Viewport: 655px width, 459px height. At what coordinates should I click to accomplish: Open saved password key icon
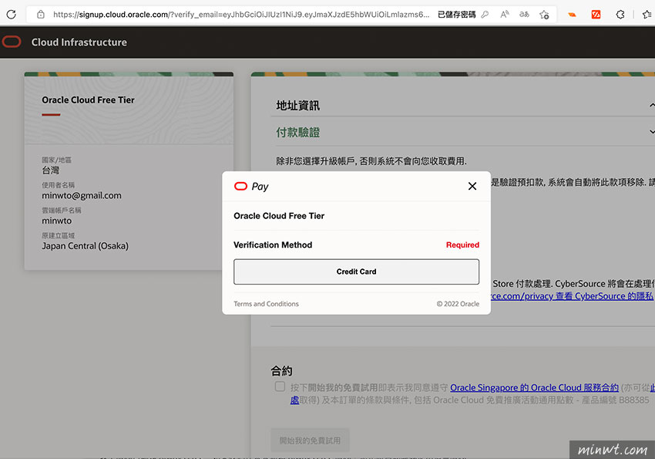tap(485, 15)
